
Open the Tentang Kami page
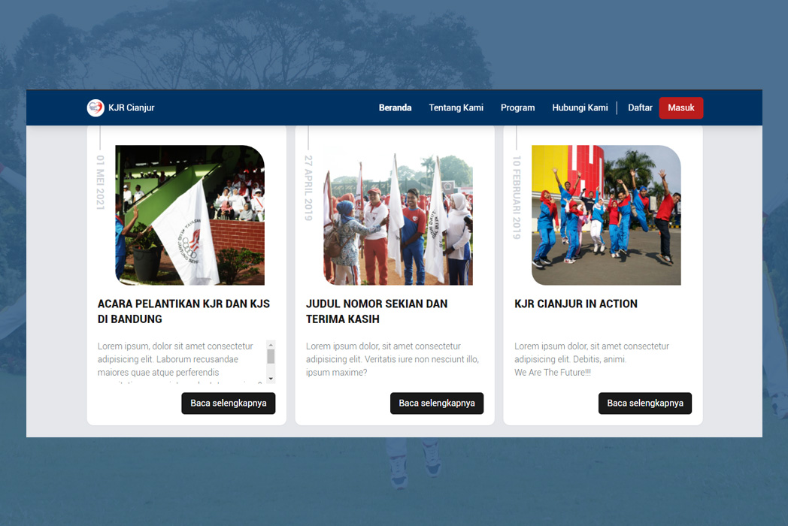tap(456, 107)
